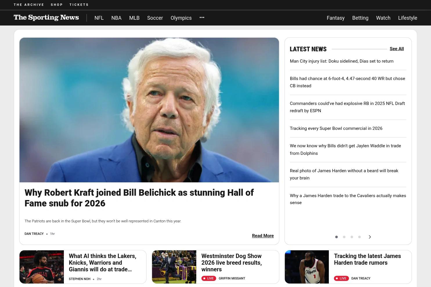The image size is (431, 287).
Task: Select the first Latest News pagination dot
Action: click(336, 237)
